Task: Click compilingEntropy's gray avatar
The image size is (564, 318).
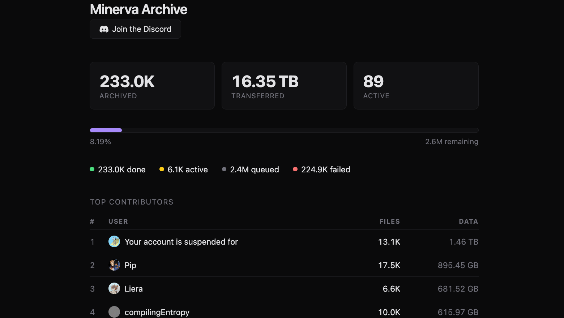Action: pyautogui.click(x=114, y=312)
